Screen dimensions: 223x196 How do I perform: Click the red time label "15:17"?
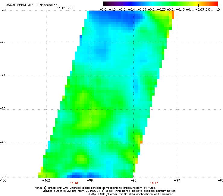click(154, 183)
